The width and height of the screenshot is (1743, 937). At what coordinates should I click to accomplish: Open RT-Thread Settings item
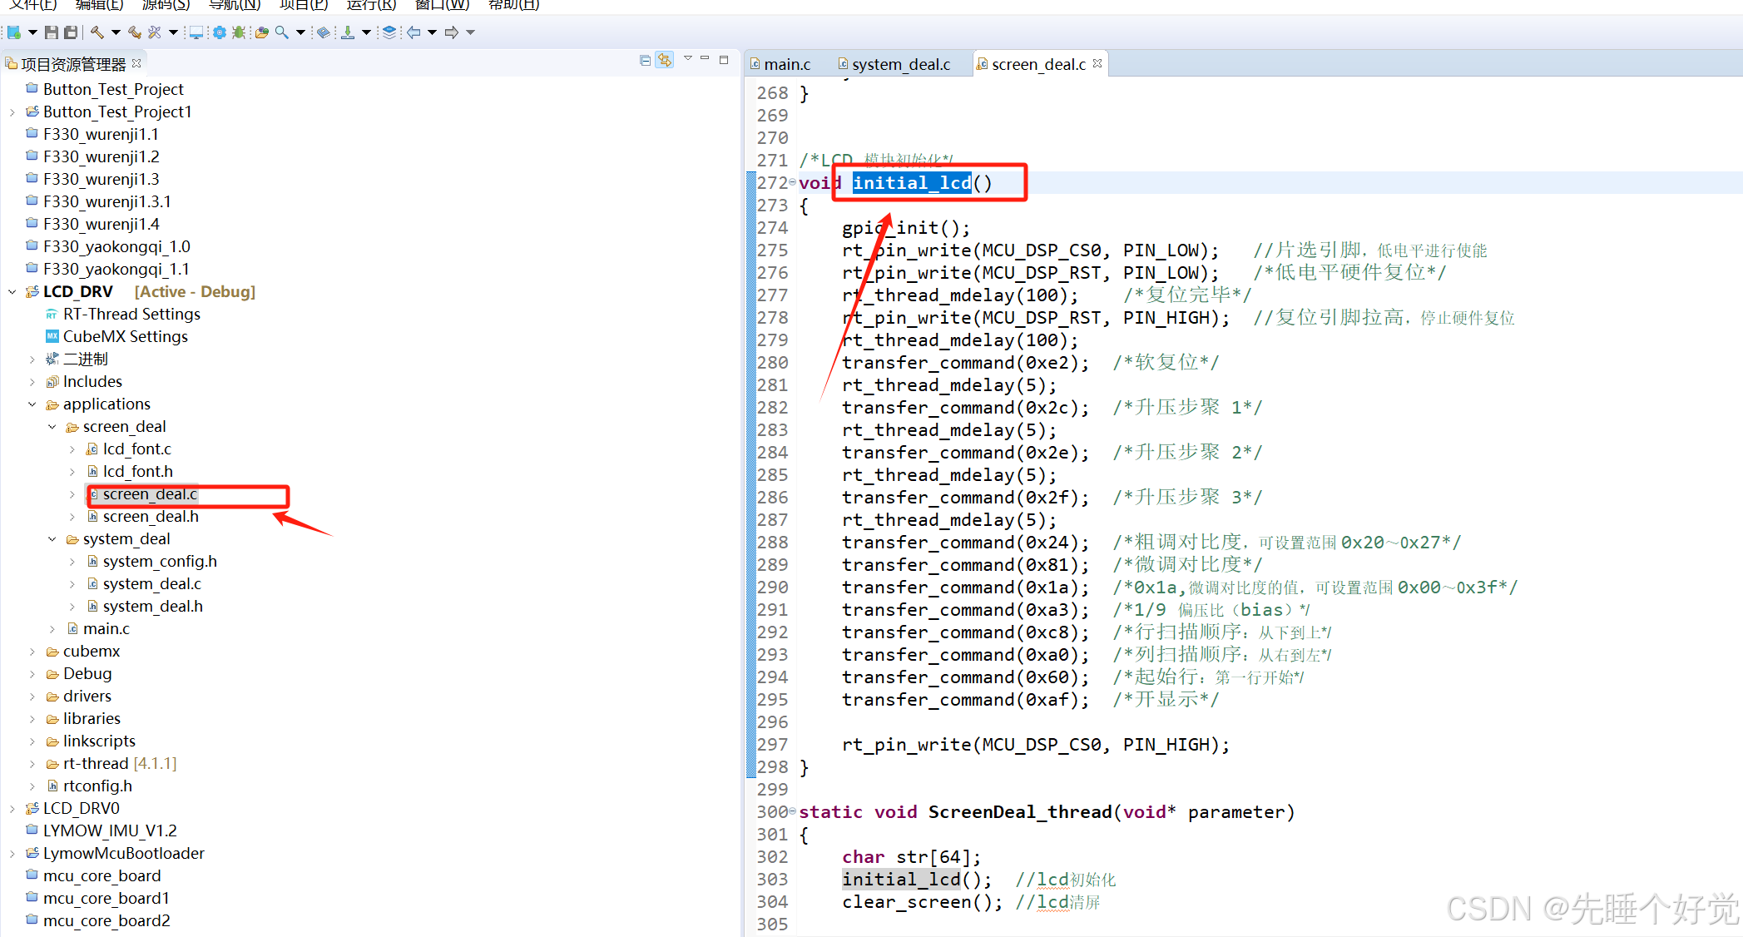[131, 314]
